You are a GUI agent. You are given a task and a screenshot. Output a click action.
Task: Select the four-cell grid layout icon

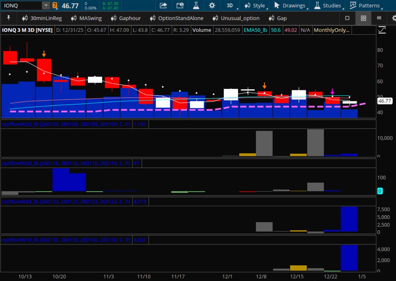[363, 18]
